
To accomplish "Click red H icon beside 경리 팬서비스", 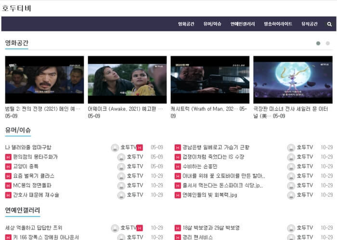I will click(178, 237).
